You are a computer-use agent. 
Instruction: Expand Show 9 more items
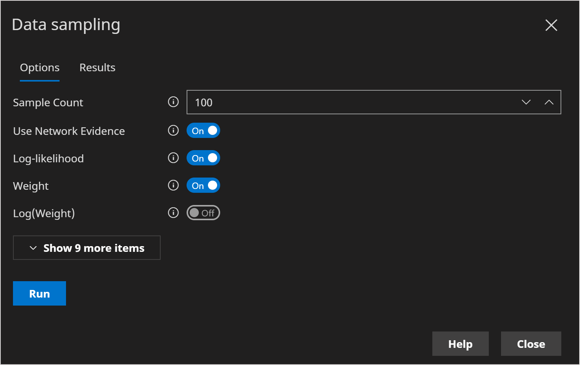pyautogui.click(x=87, y=248)
